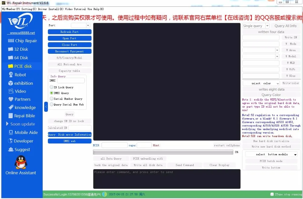Toggle the iTune stop running checkbox
This screenshot has height=199, width=303.
tap(272, 194)
